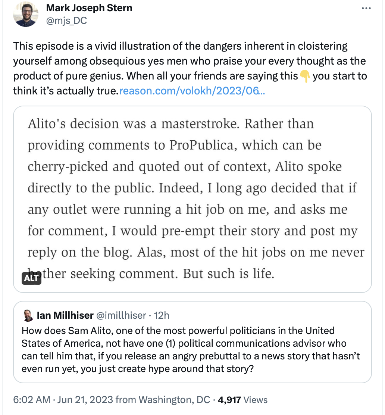The height and width of the screenshot is (415, 385).
Task: Click the @imillhiser handle
Action: coord(121,315)
